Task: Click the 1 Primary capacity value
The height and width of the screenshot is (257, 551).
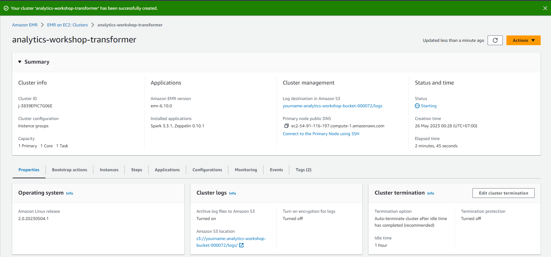Action: 28,146
